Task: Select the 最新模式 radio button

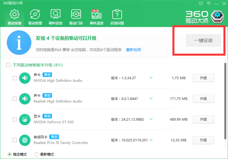Action: 36,154
